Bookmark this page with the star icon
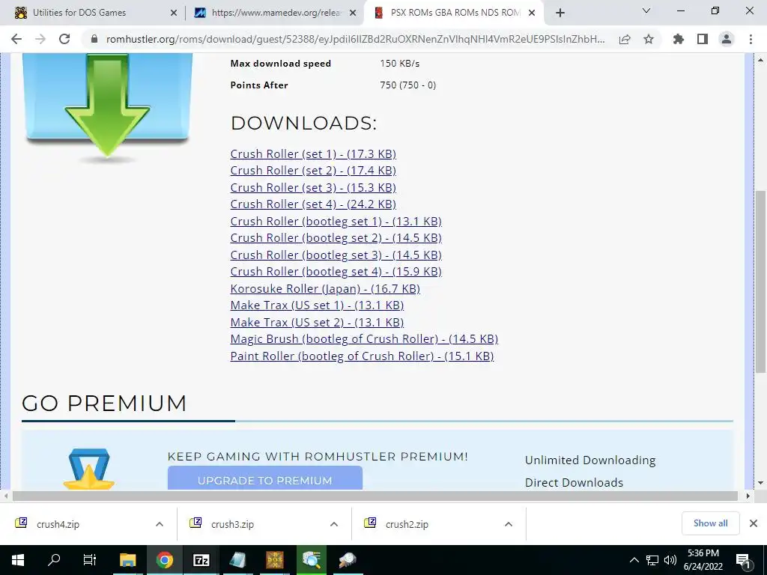Image resolution: width=767 pixels, height=575 pixels. [649, 39]
